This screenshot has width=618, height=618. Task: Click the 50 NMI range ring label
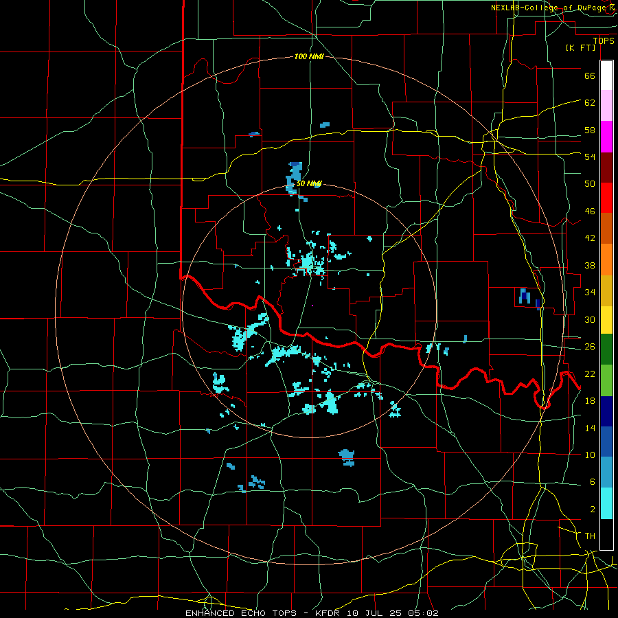(309, 183)
